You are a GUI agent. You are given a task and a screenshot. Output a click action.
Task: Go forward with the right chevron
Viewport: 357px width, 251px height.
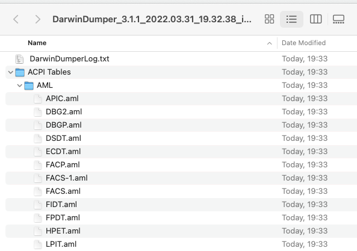(x=38, y=19)
